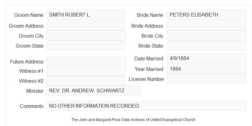Viewport: 252px width, 126px height.
Task: Focus the Minister field with Rev. Schwartz
Action: [93, 91]
